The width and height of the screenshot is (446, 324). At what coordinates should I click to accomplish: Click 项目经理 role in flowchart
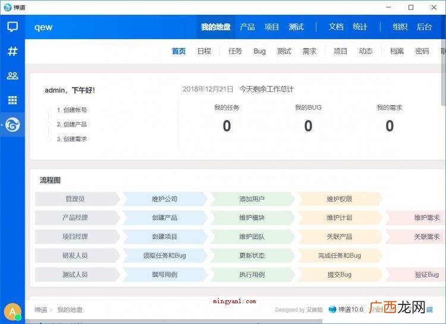tap(77, 237)
